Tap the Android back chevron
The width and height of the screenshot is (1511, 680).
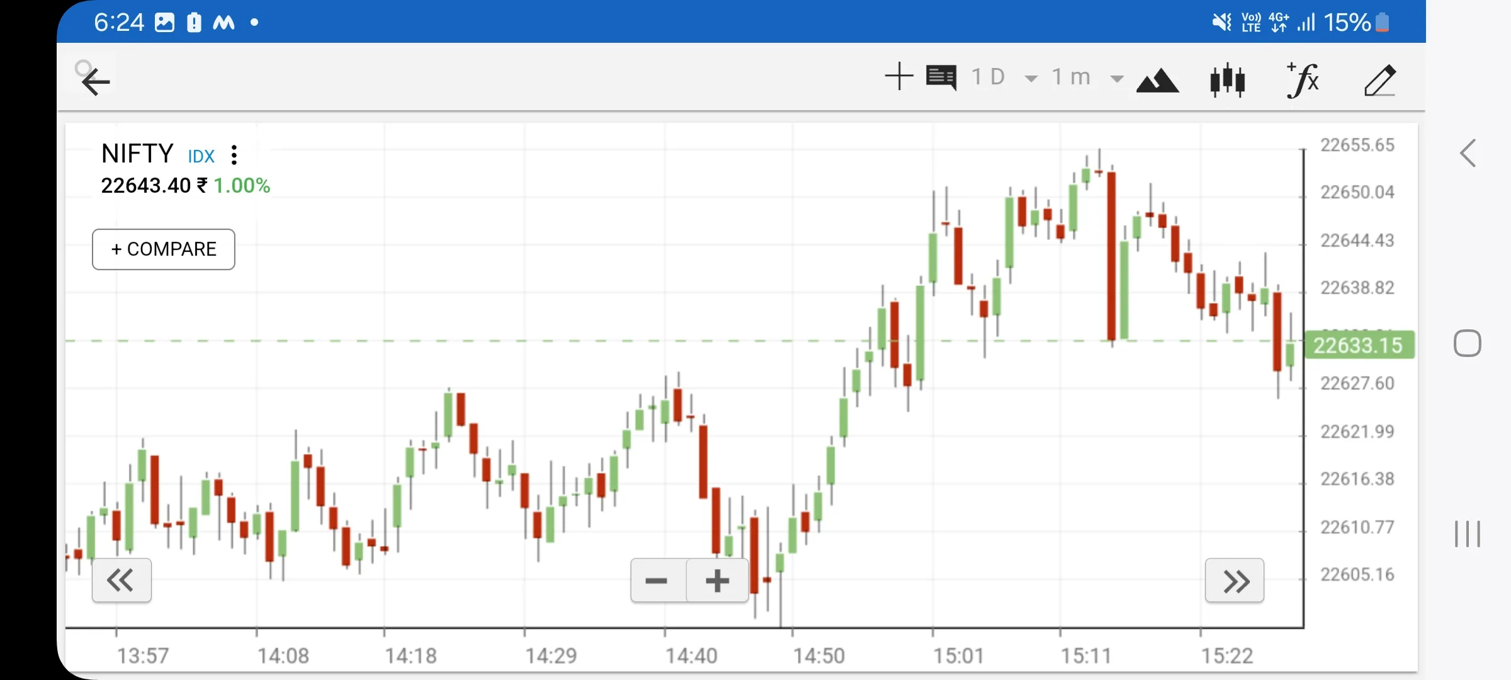coord(1468,153)
